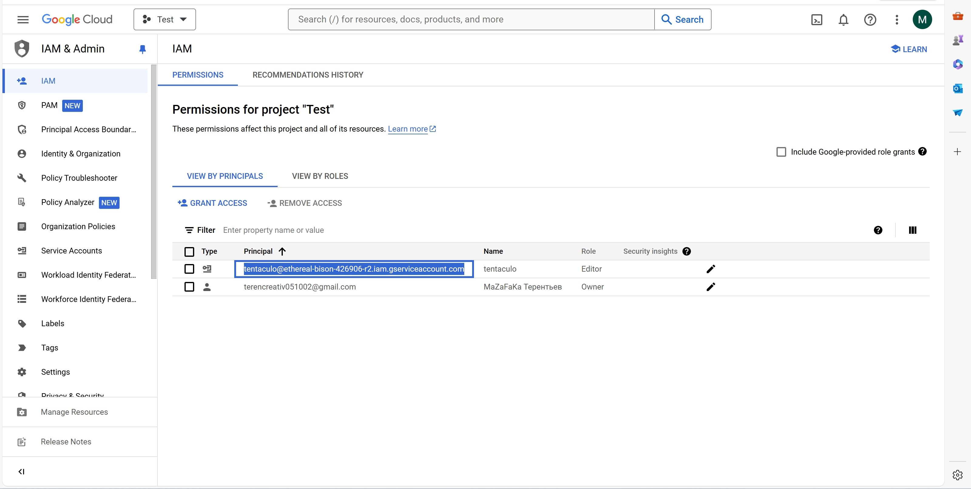Unpin IAM & Admin using the pin icon
This screenshot has width=971, height=489.
143,49
